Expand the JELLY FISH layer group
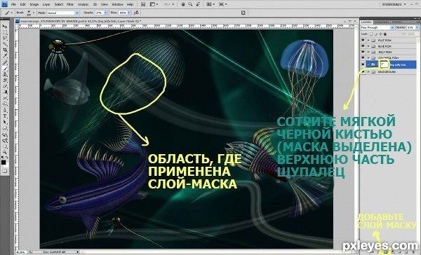Screen dimensions: 421x255 pos(368,52)
